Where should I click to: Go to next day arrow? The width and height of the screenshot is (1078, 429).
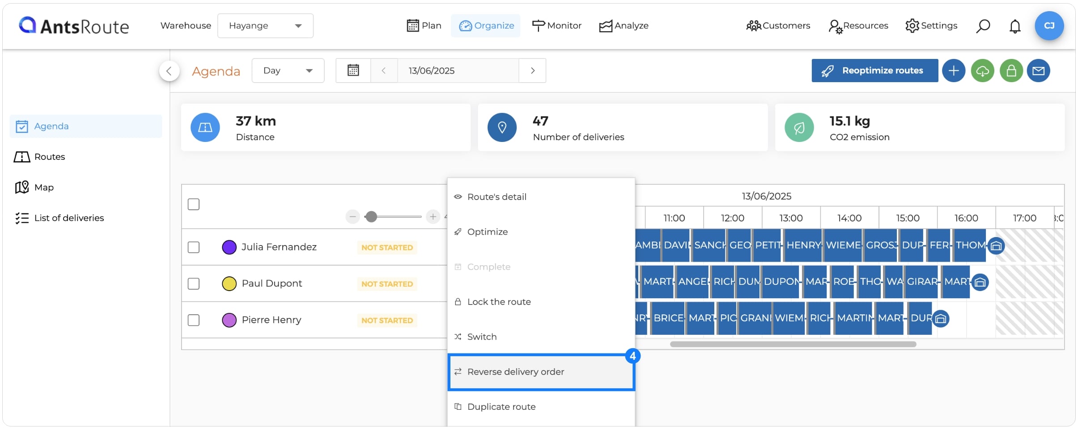click(x=532, y=71)
